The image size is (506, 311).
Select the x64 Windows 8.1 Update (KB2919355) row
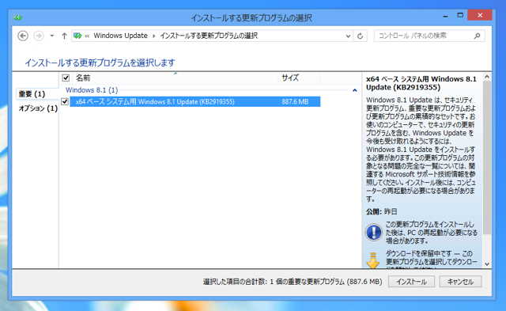tap(195, 102)
